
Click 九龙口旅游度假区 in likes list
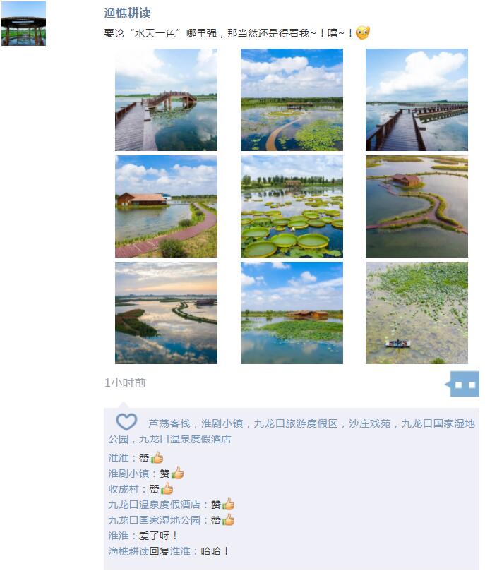296,423
